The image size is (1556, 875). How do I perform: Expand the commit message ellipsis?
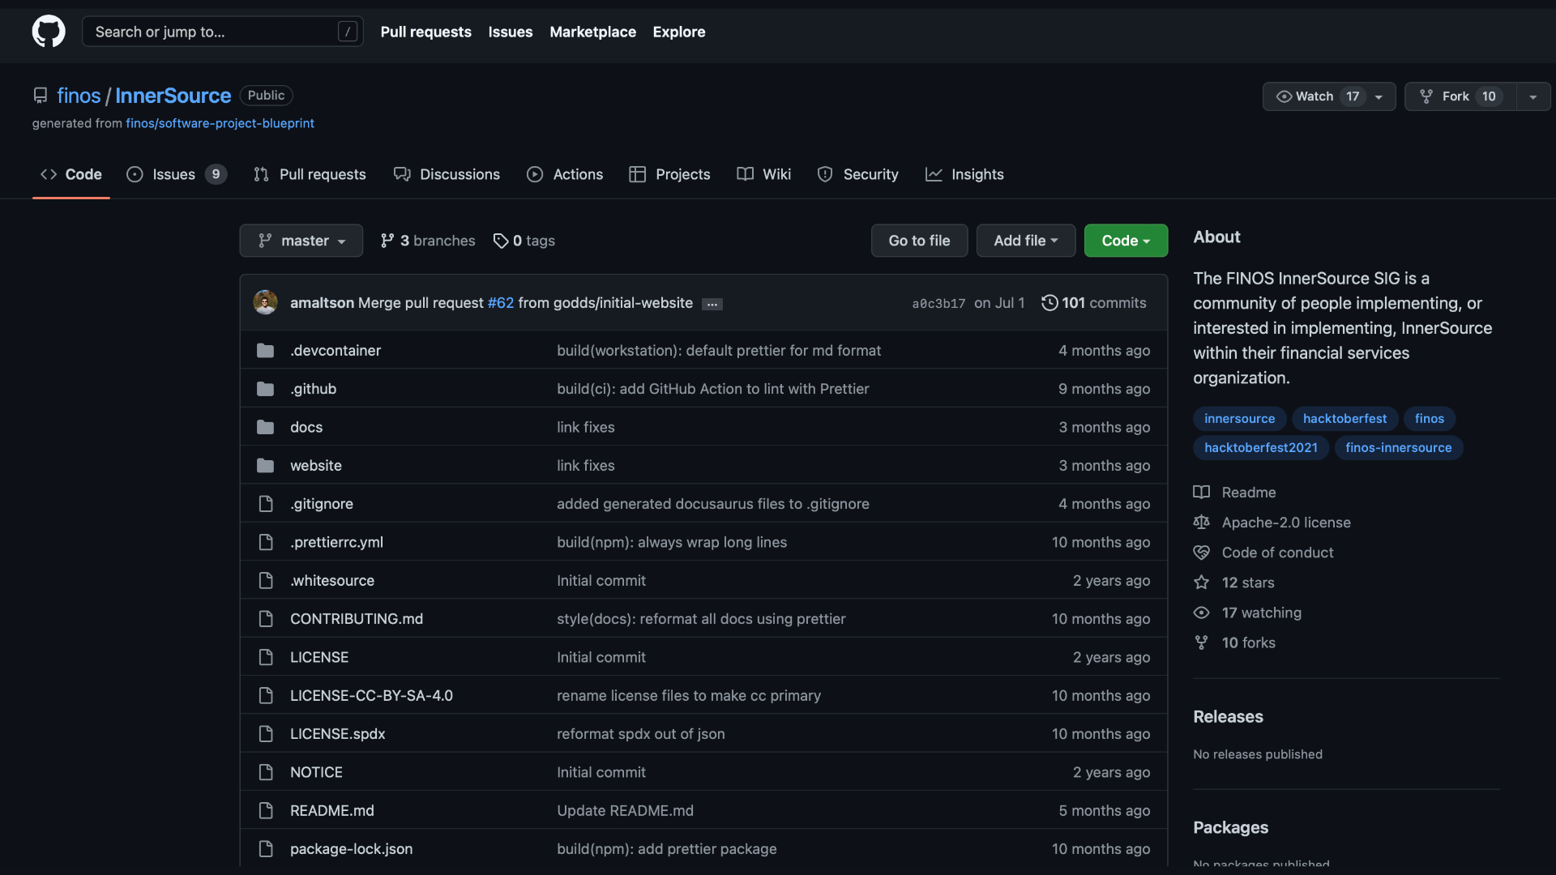click(x=712, y=304)
